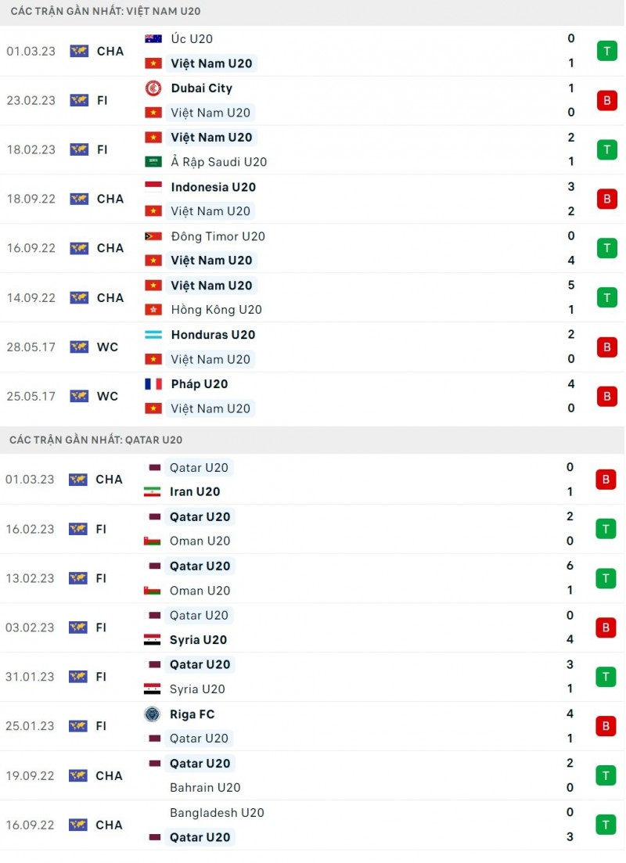Screen dimensions: 626x863
Task: Click the Saudi Arabia flag icon
Action: pos(153,162)
